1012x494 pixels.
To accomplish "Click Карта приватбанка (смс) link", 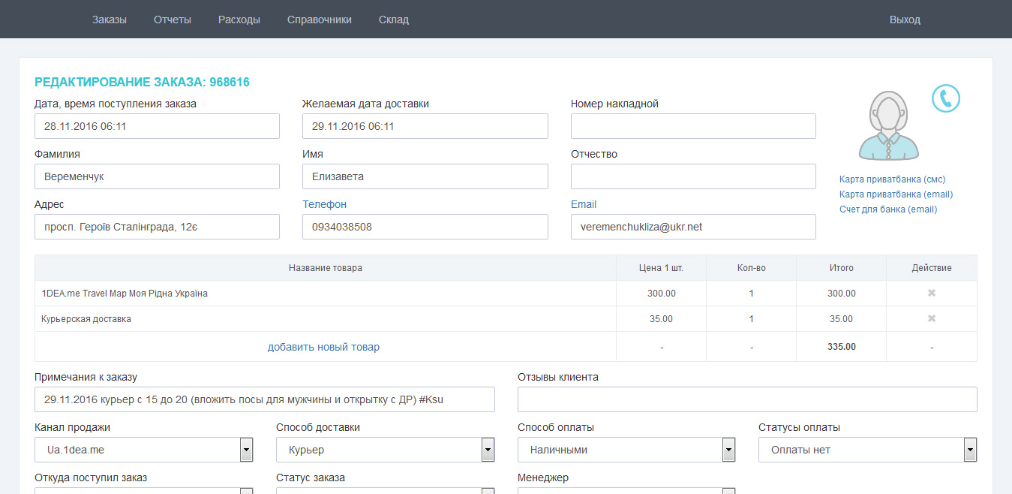I will pyautogui.click(x=892, y=179).
